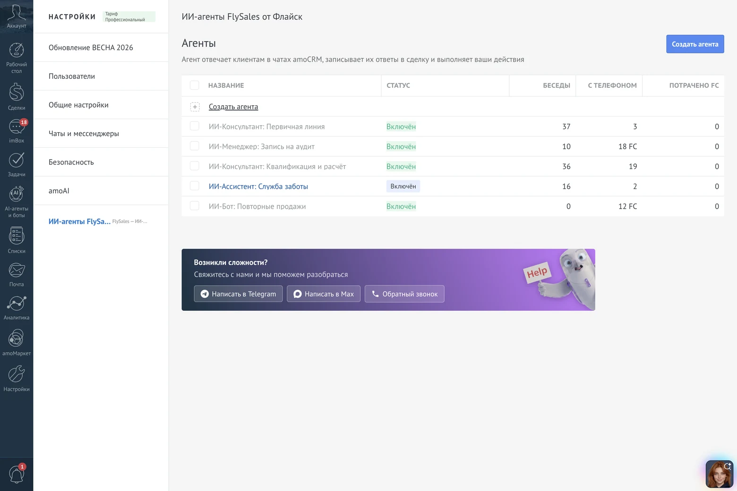This screenshot has width=737, height=491.
Task: Open AI-агенты и боты section
Action: [x=17, y=202]
